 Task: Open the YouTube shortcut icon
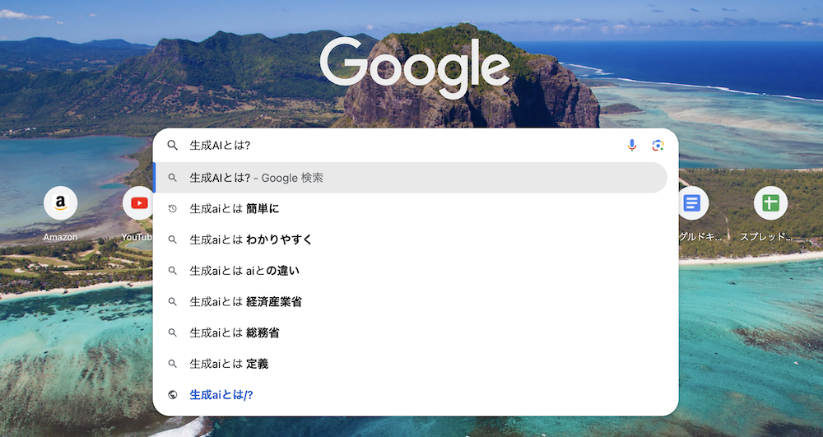138,203
